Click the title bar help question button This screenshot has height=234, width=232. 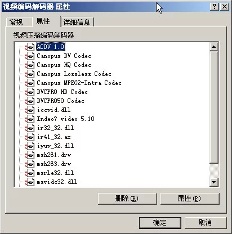click(215, 7)
